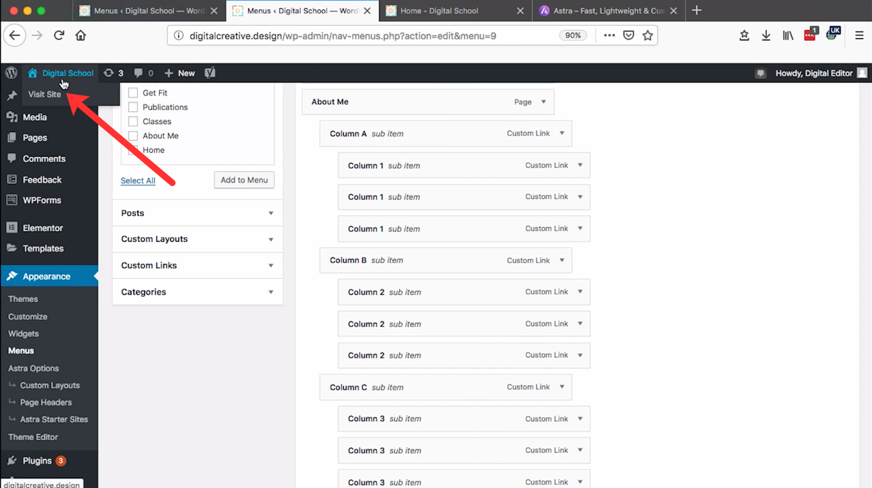This screenshot has width=872, height=488.
Task: Click the browser back arrow
Action: tap(15, 35)
